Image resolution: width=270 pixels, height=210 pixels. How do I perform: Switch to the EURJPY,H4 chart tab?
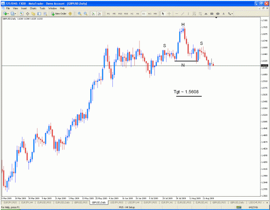click(27, 202)
